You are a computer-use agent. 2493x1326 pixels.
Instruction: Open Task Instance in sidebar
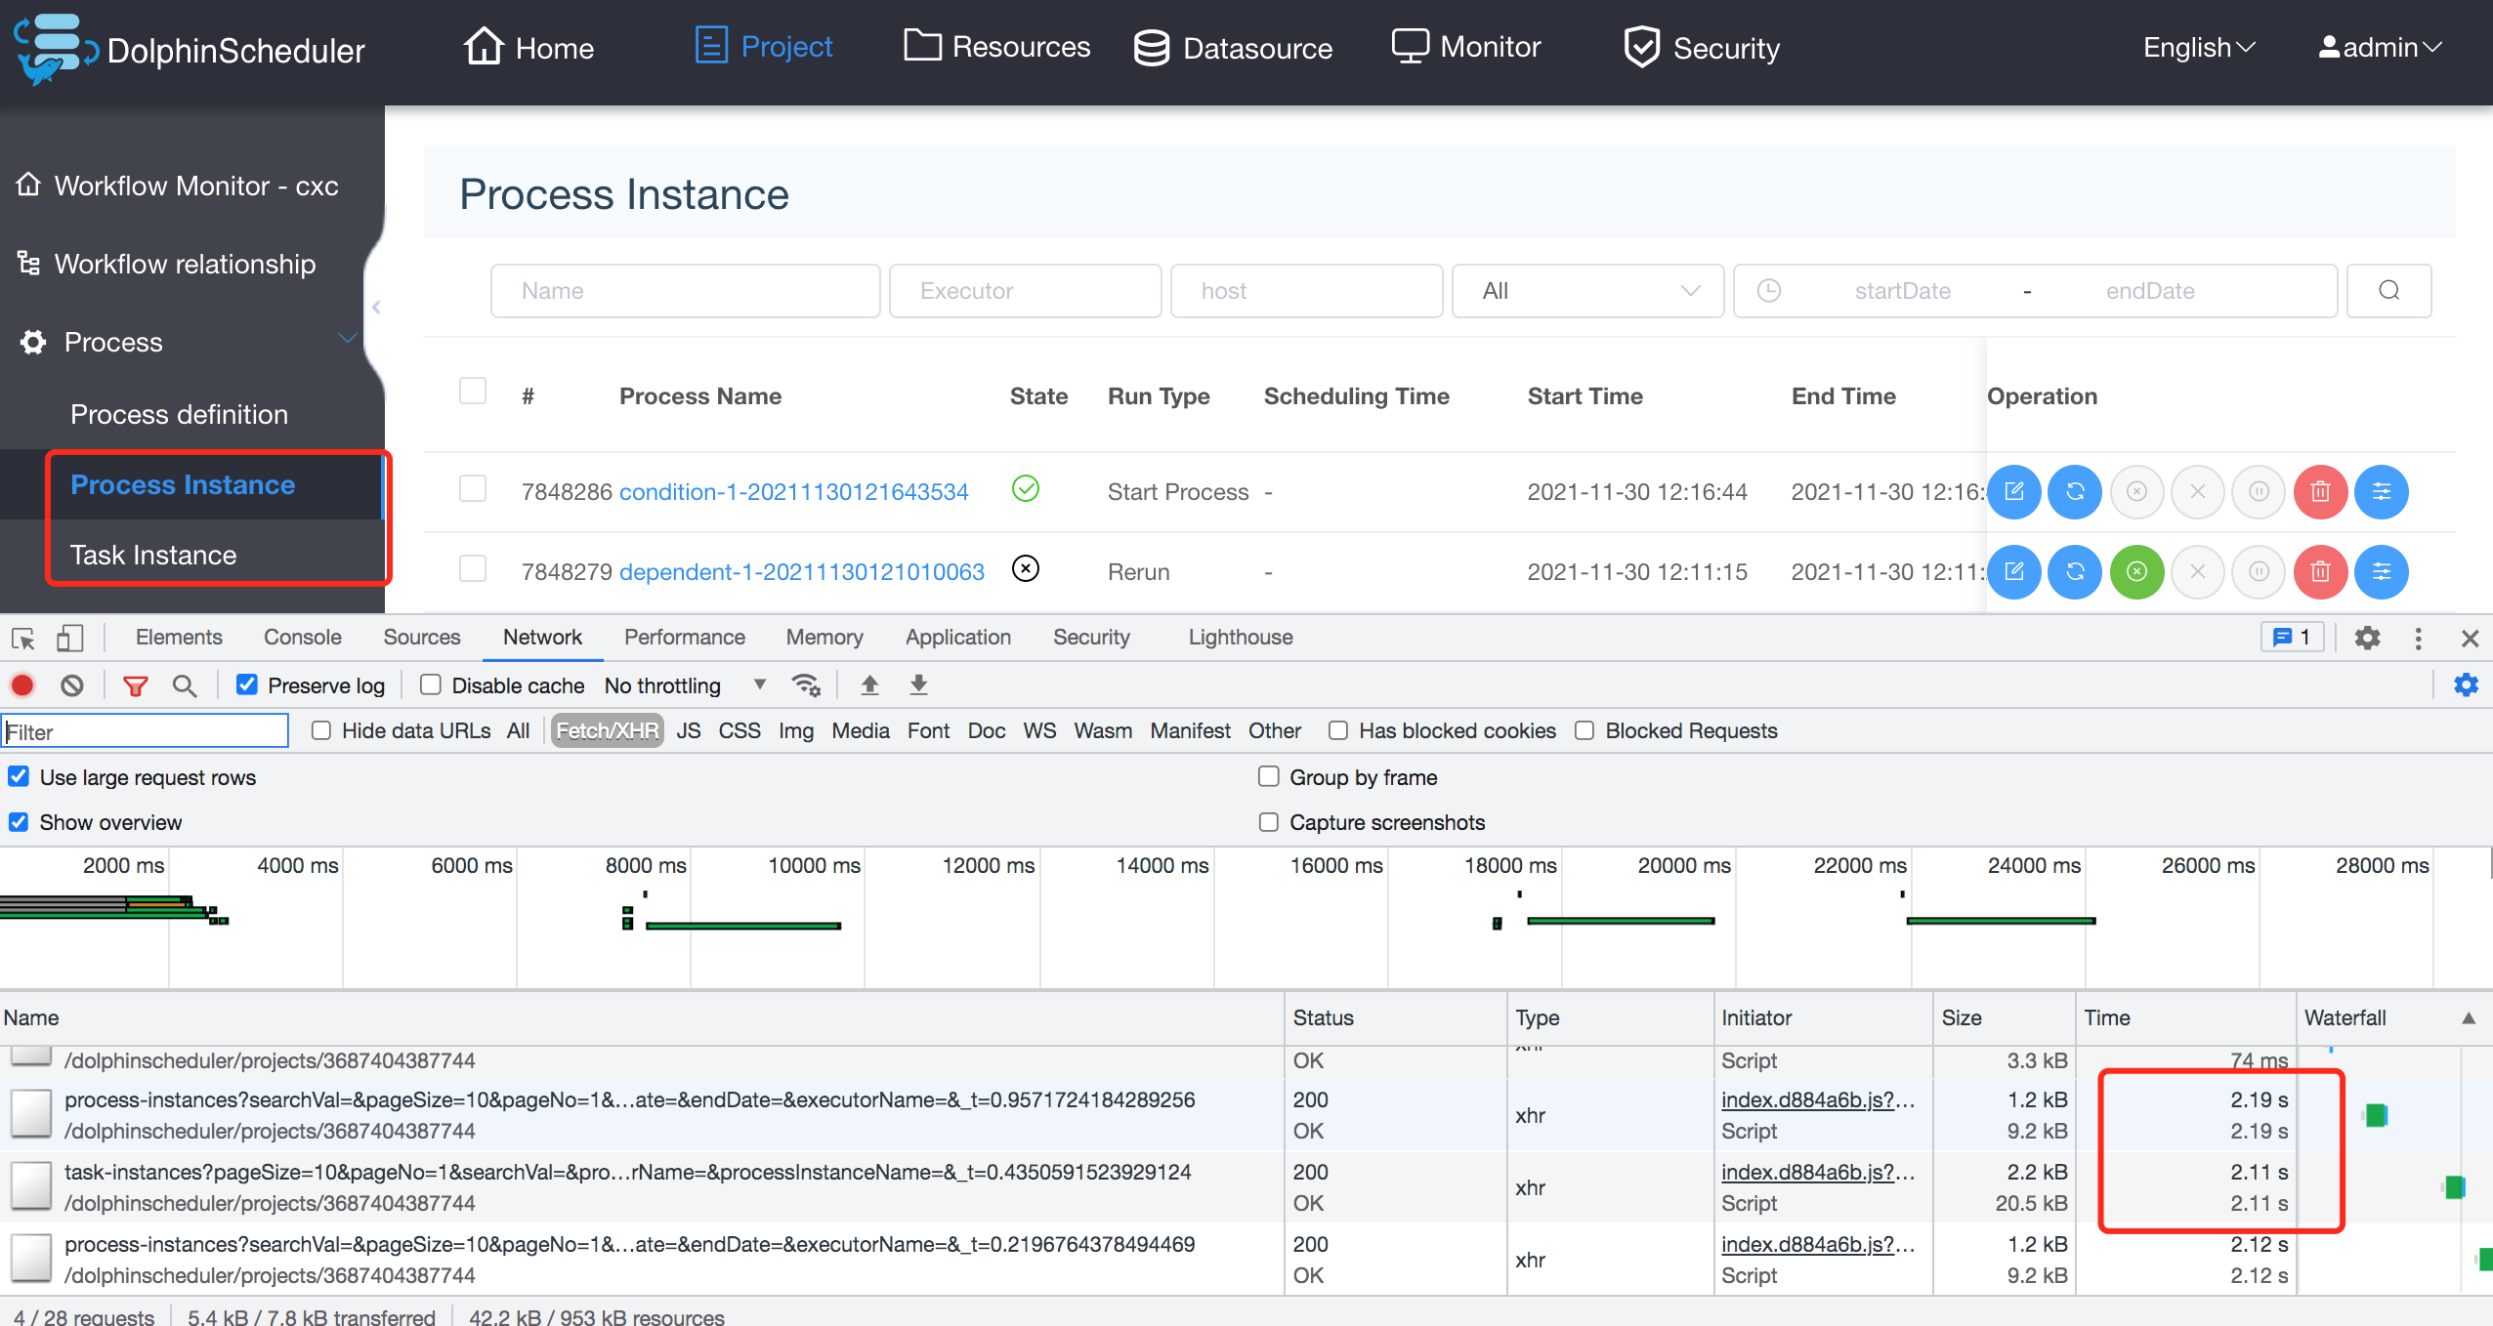point(153,555)
